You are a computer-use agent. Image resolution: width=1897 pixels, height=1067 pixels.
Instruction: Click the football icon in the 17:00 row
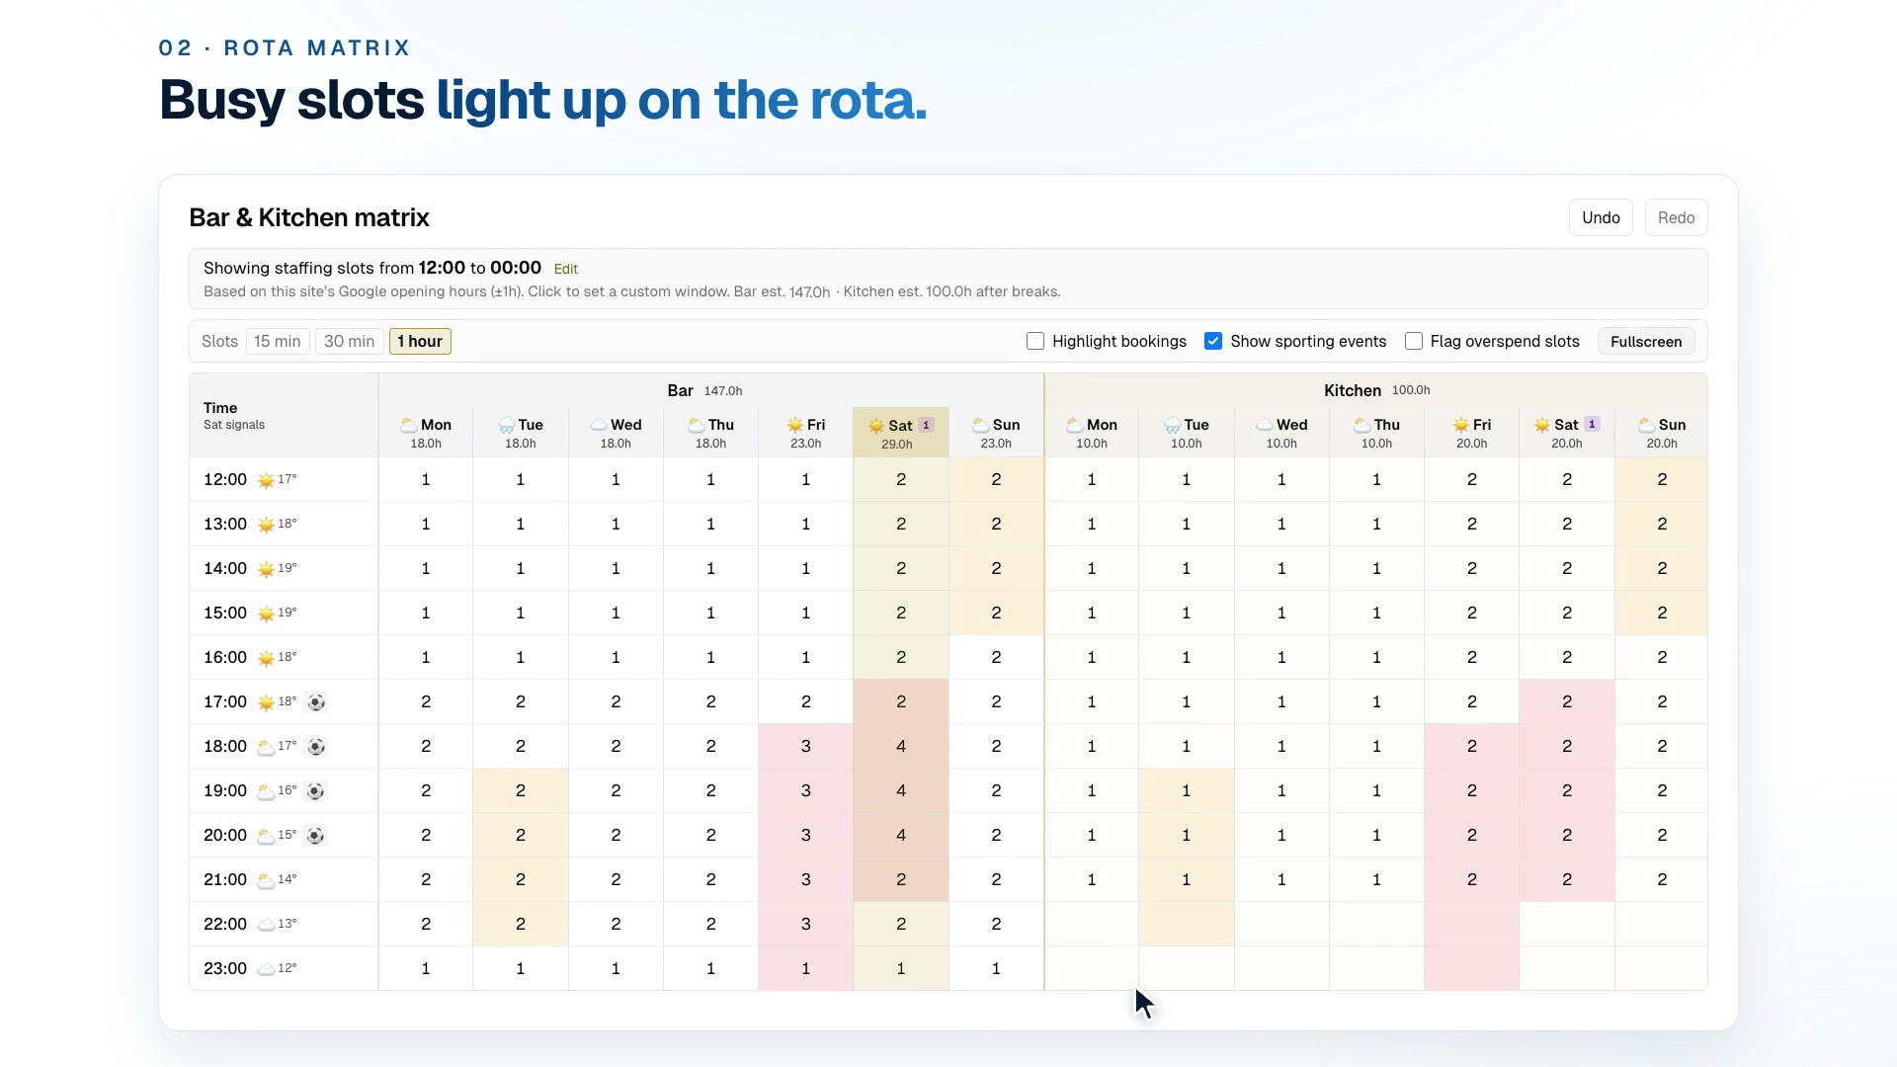(x=316, y=702)
